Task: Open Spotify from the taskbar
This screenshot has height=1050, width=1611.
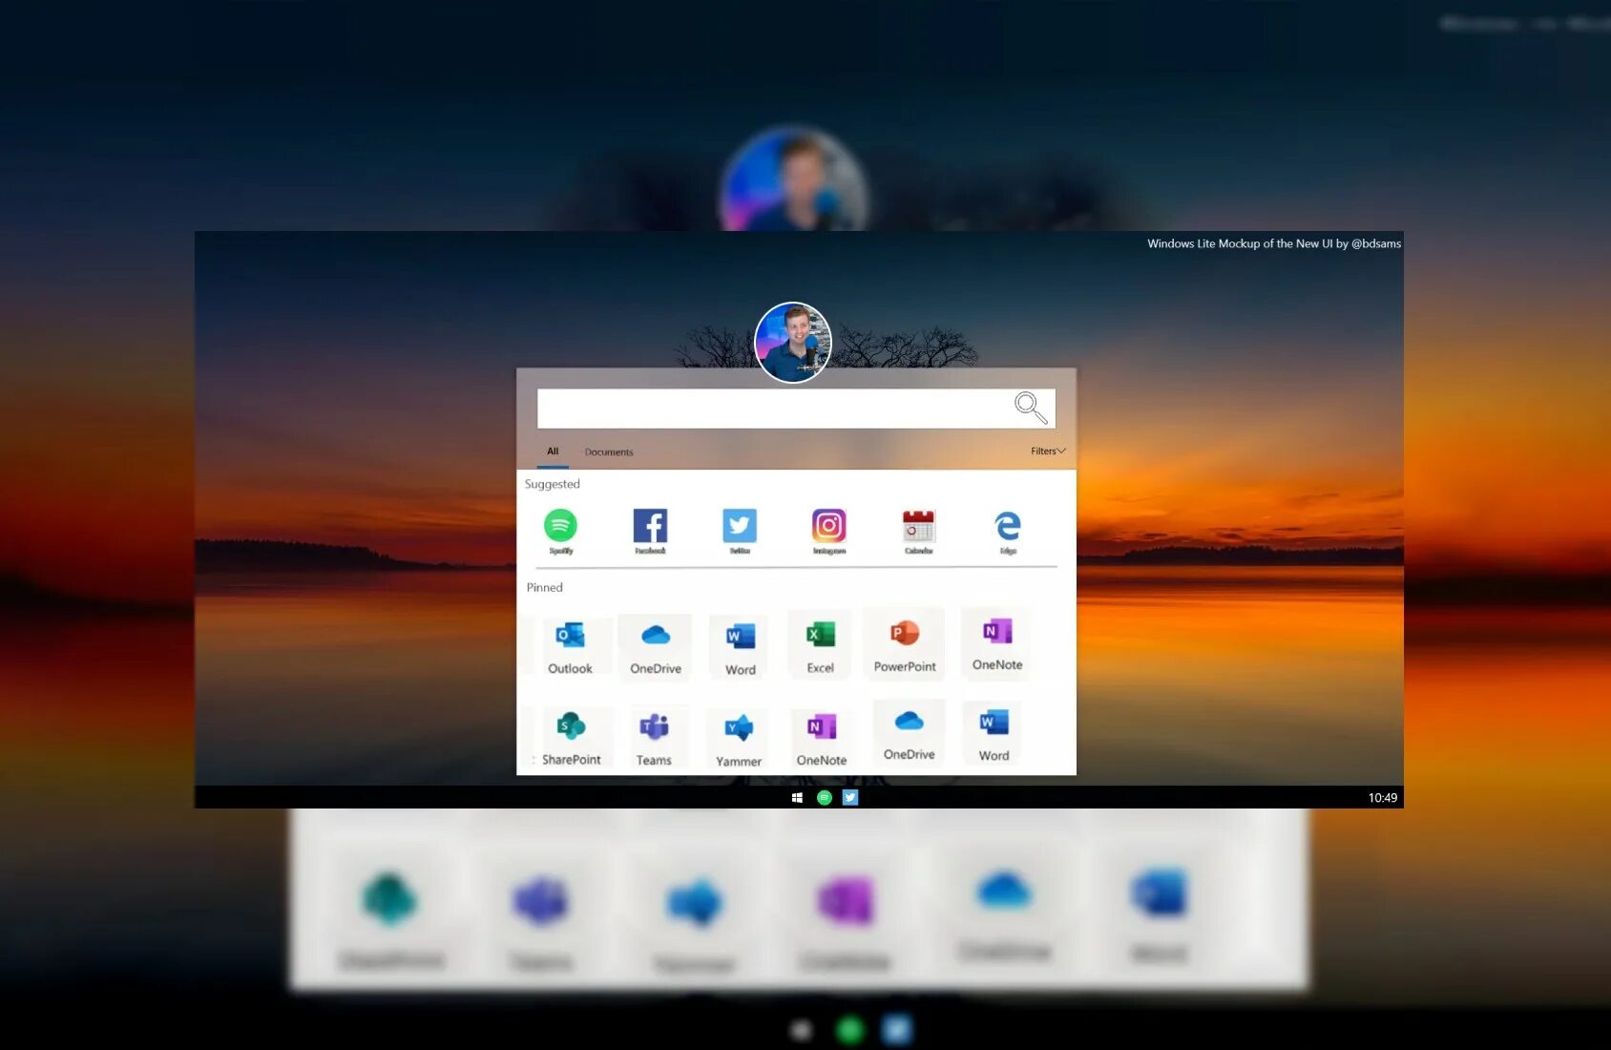Action: click(x=825, y=798)
